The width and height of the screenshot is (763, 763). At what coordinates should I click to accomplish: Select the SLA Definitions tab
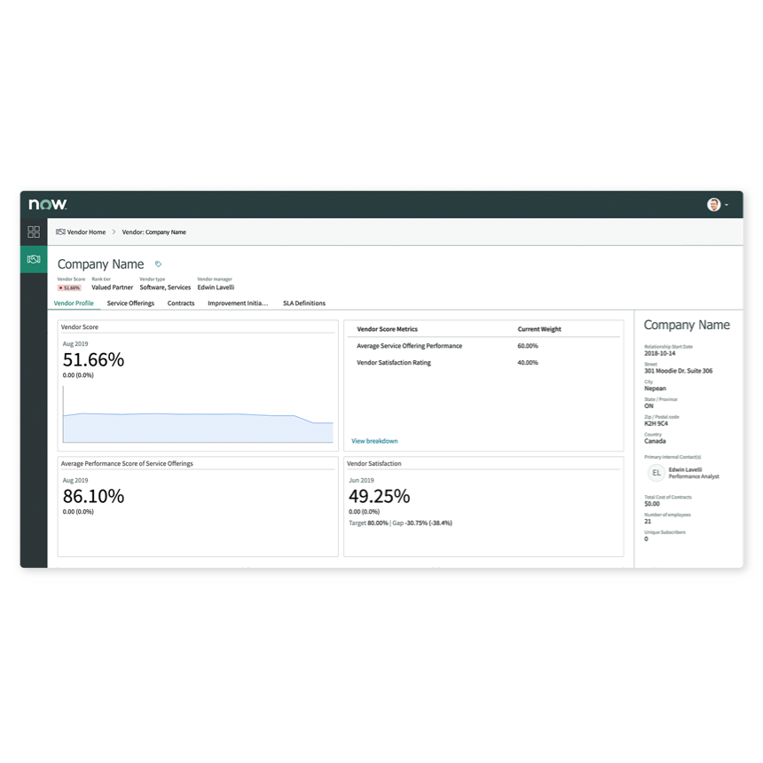click(303, 303)
